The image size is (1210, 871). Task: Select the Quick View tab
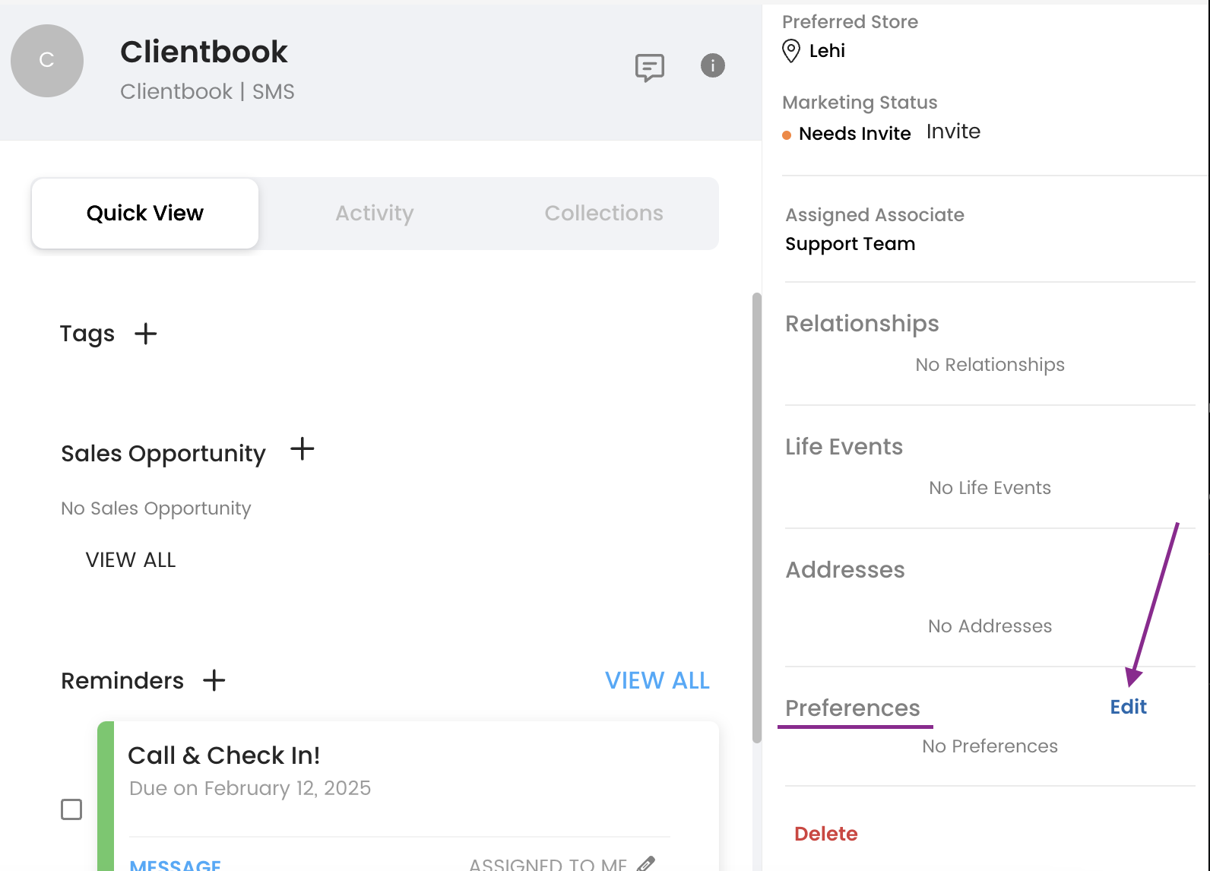(145, 214)
